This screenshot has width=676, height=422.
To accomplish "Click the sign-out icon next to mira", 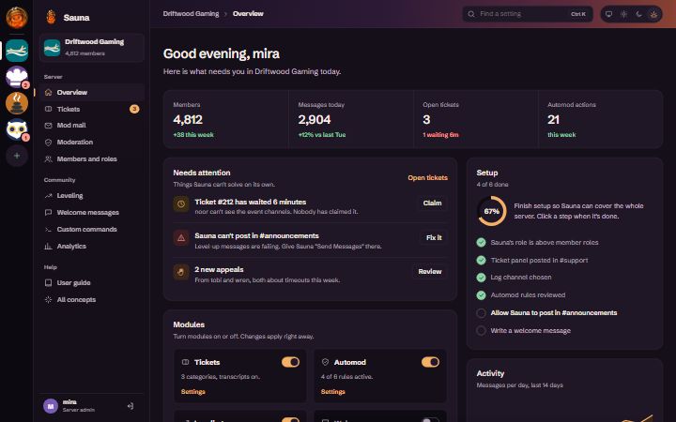I will click(x=131, y=406).
